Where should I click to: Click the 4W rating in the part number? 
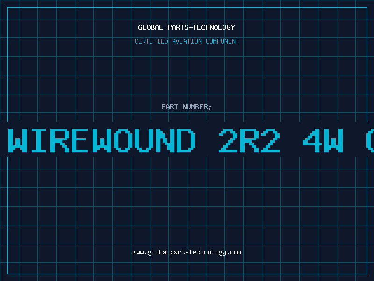(x=323, y=140)
